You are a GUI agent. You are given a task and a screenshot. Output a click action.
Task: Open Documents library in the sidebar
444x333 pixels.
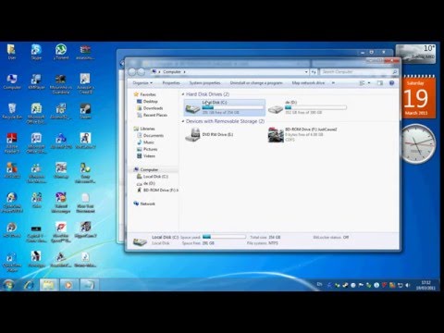(x=150, y=136)
